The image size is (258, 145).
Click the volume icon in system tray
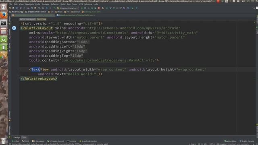point(243,1)
